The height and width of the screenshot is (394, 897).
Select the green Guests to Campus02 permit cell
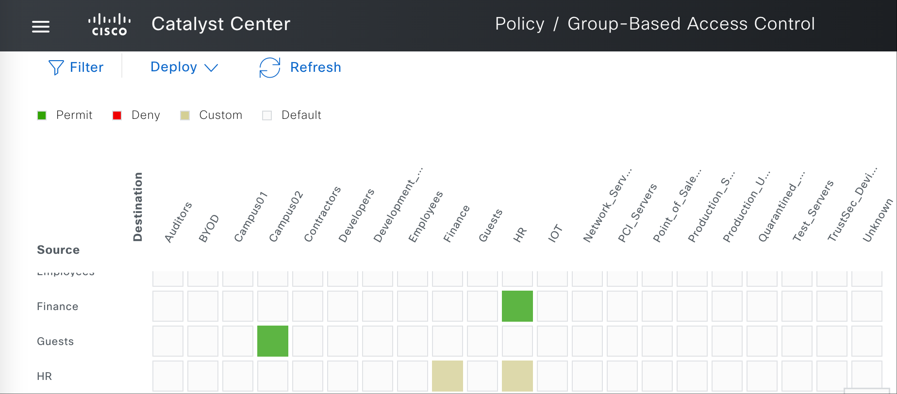pyautogui.click(x=273, y=341)
